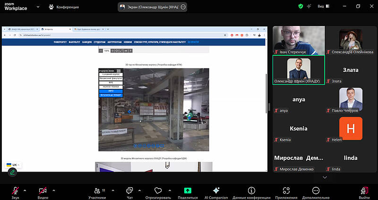Click the pencil annotate button
The image size is (378, 200).
[x=12, y=172]
